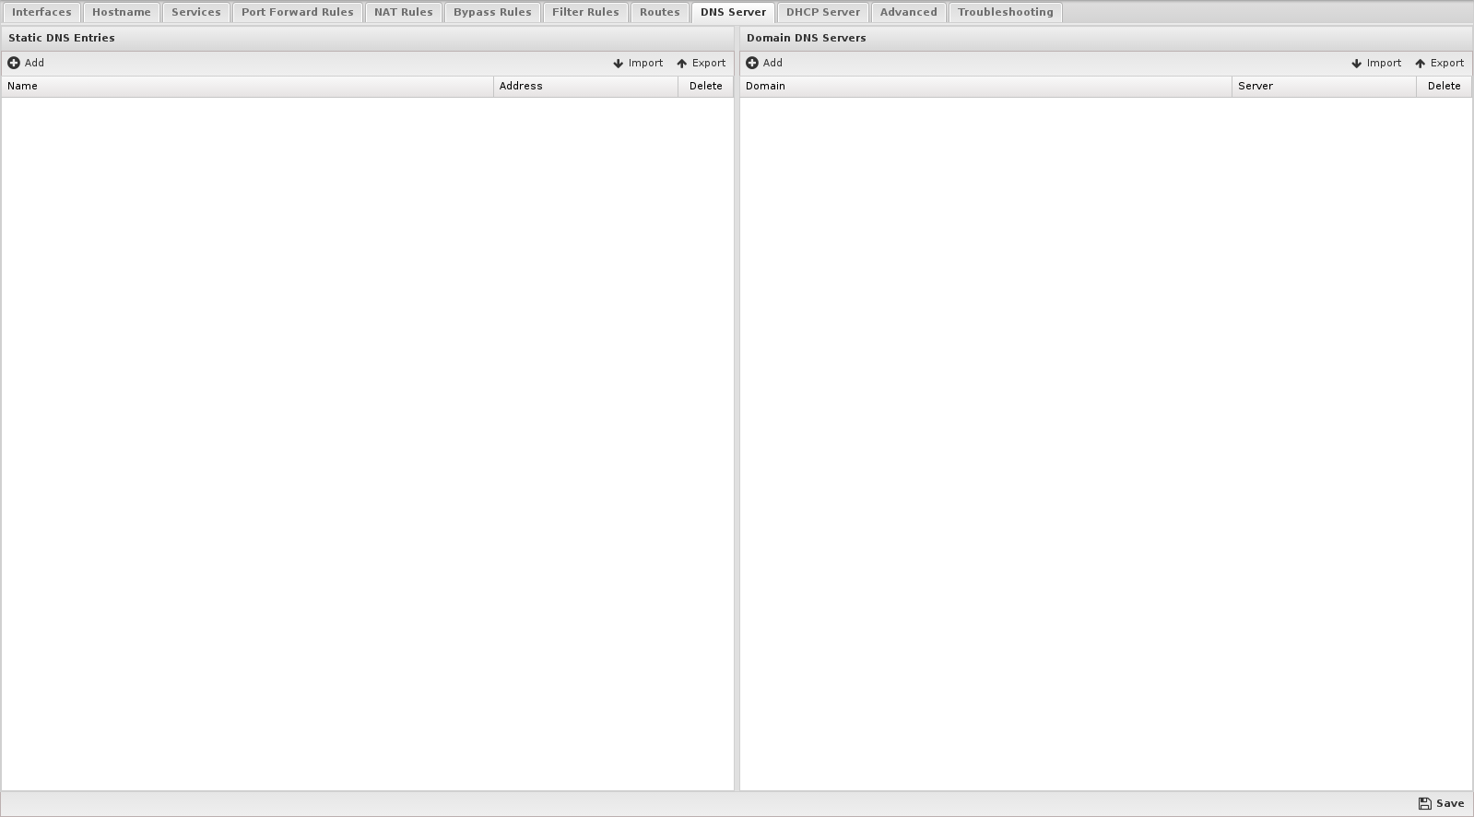Select the DNS Server tab

734,12
